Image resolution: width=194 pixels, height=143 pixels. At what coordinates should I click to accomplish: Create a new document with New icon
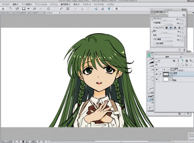point(11,9)
